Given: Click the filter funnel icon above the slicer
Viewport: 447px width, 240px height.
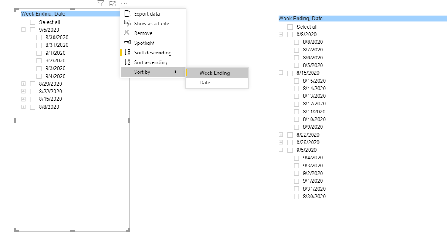Looking at the screenshot, I should pos(100,3).
